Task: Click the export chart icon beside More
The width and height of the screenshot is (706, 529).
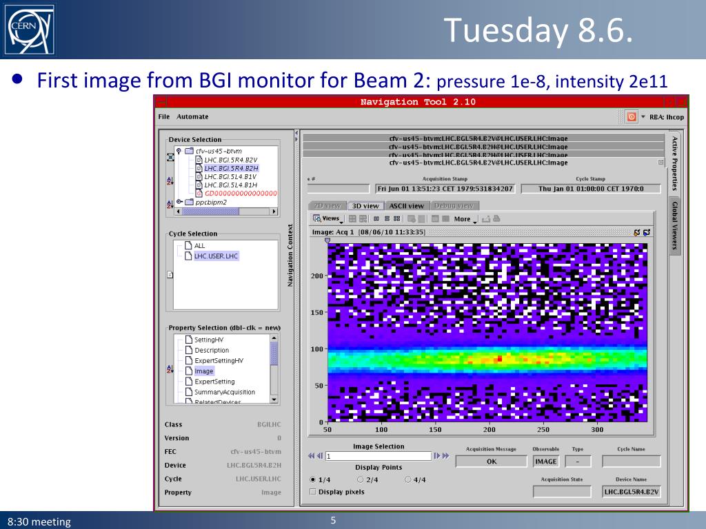Action: (486, 219)
